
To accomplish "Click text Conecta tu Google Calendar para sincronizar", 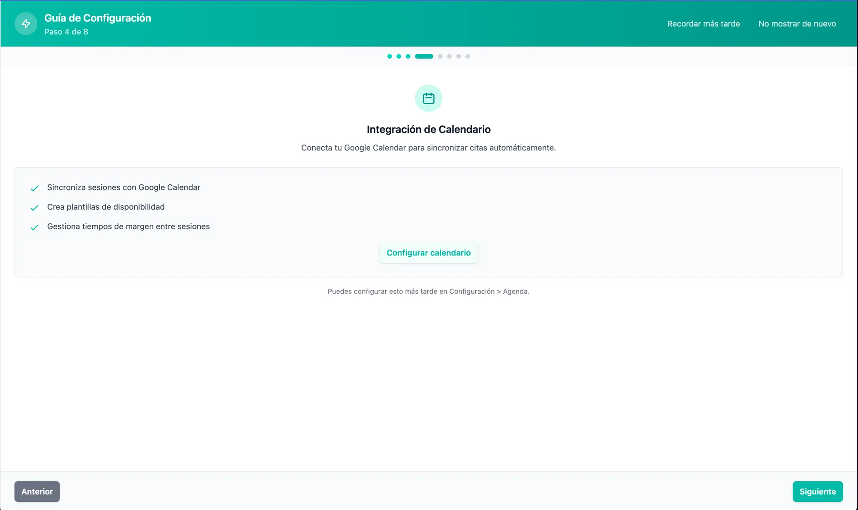I will coord(429,148).
